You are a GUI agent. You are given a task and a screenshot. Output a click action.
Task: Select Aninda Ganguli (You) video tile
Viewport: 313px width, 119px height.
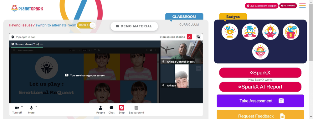[182, 52]
